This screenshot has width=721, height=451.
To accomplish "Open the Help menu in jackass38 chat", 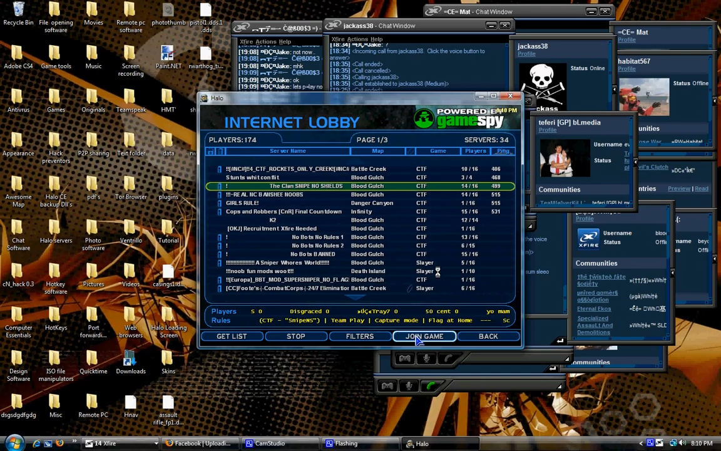I will (376, 39).
